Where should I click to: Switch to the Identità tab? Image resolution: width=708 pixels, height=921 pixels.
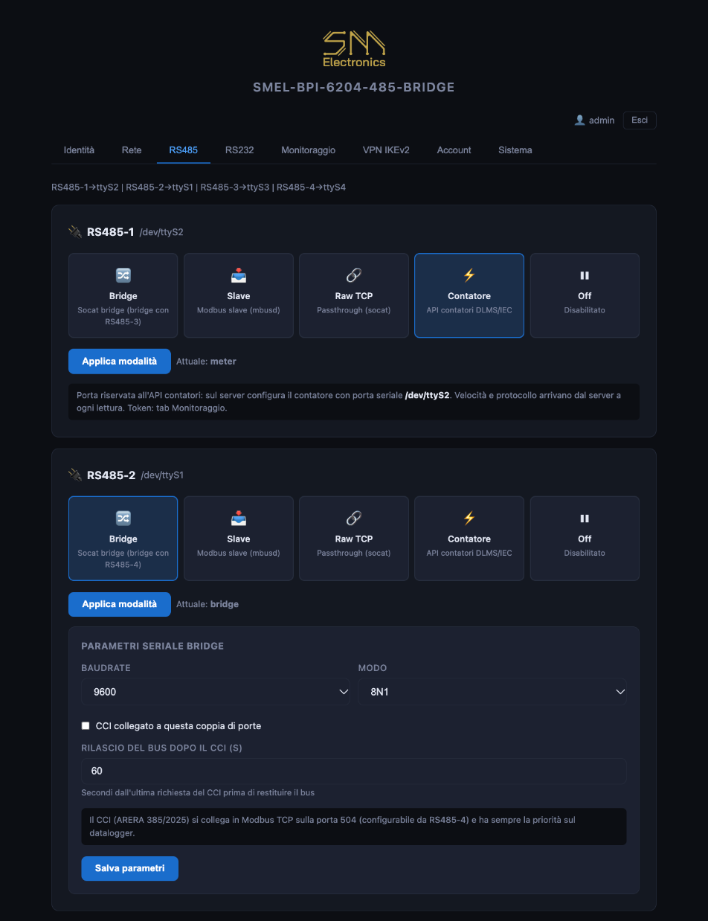(x=79, y=150)
